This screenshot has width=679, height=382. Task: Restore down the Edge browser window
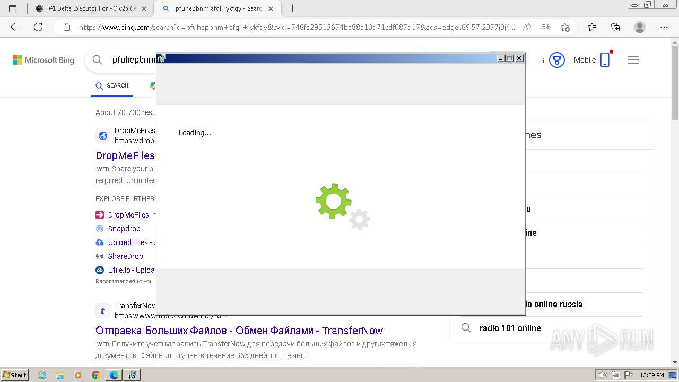click(647, 4)
